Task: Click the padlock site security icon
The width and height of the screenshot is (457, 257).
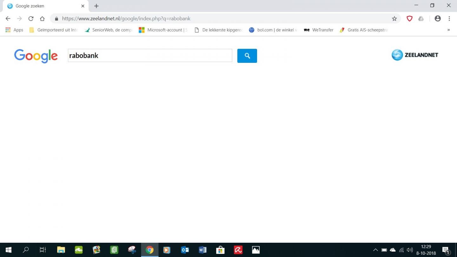Action: [x=56, y=19]
